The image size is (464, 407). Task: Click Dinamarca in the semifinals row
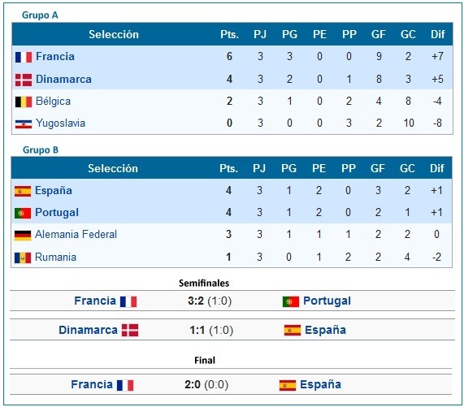click(x=88, y=330)
